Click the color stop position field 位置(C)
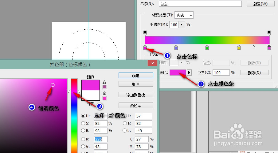278x153 pixels. coord(221,73)
